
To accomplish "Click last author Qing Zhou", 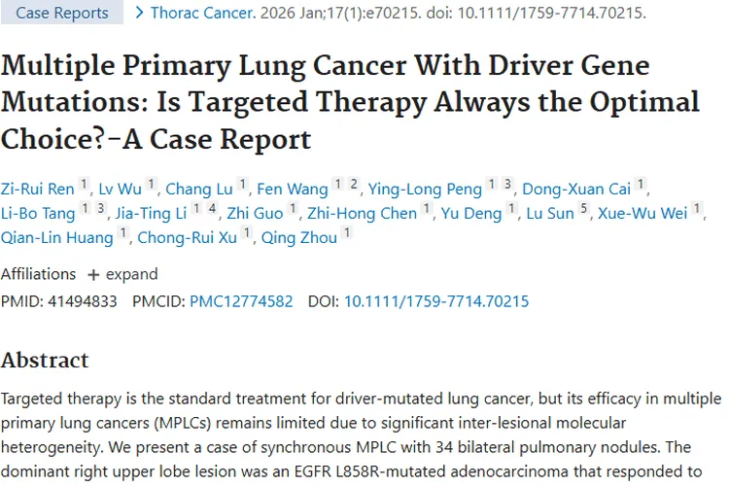I will (x=298, y=237).
